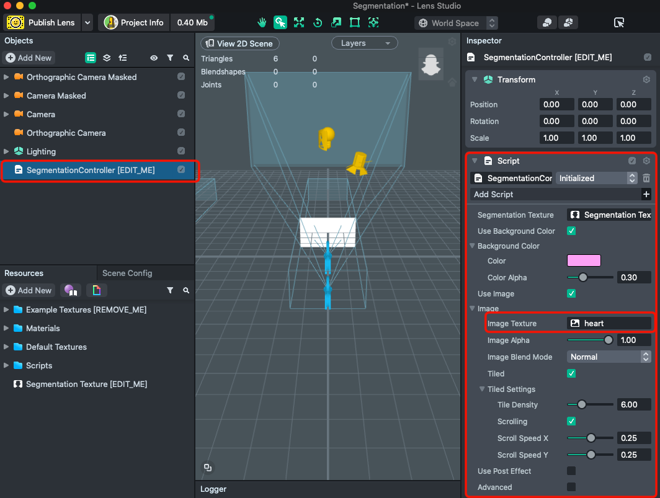The width and height of the screenshot is (660, 498).
Task: Uncheck Use Background Color
Action: (571, 231)
